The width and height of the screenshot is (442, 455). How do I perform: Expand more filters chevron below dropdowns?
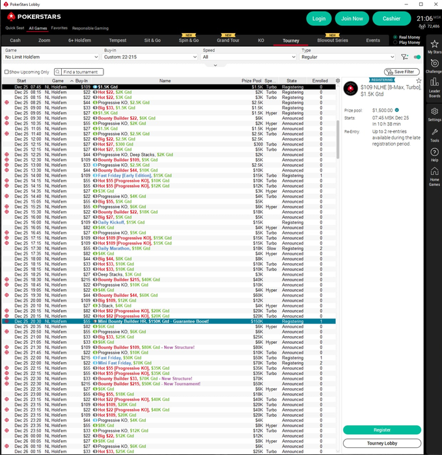coord(215,65)
